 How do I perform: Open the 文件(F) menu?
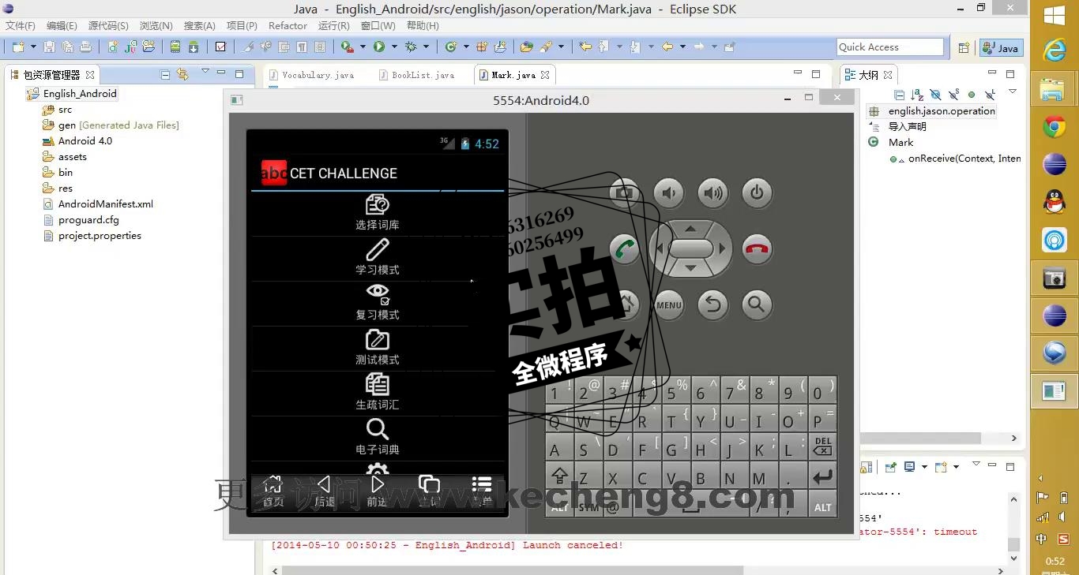(20, 26)
